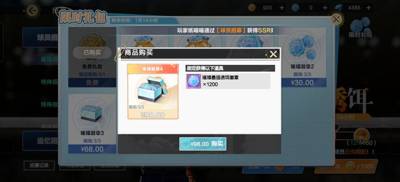Tap the gold coin currency icon

tap(252, 8)
